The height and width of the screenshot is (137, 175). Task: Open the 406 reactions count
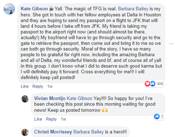160,84
